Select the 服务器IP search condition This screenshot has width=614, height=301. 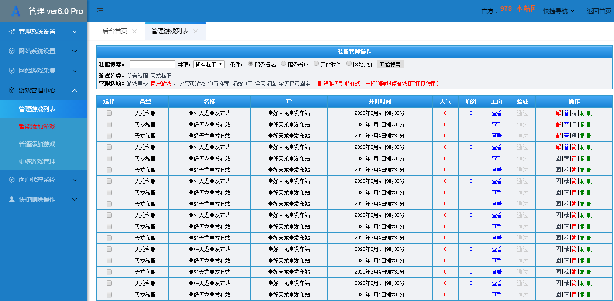[x=283, y=64]
